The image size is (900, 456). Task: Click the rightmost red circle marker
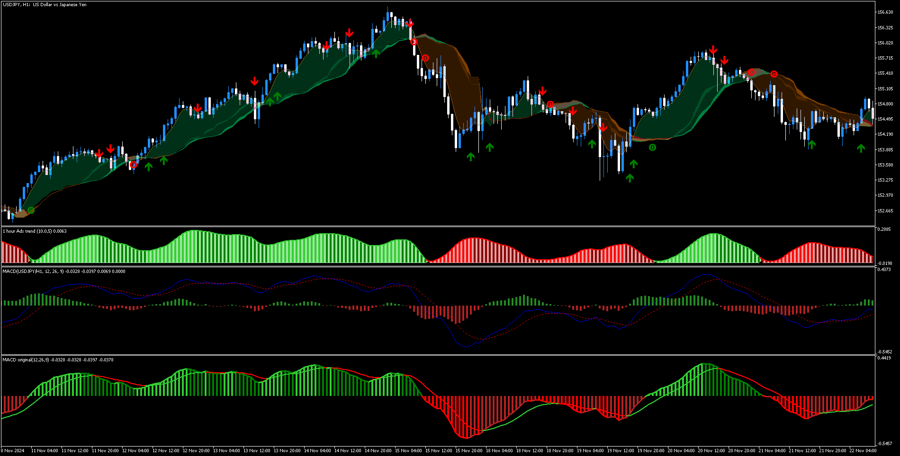tap(774, 74)
